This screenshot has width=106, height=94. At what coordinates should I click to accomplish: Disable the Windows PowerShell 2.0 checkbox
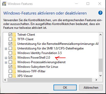(10, 58)
